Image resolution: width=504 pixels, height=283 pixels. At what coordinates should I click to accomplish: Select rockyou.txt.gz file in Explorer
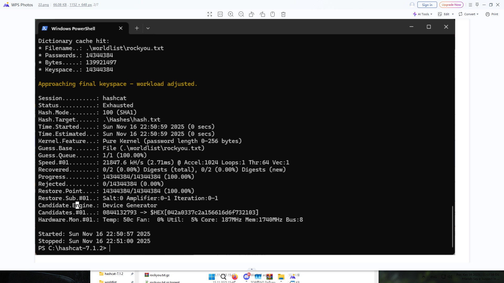point(157,275)
